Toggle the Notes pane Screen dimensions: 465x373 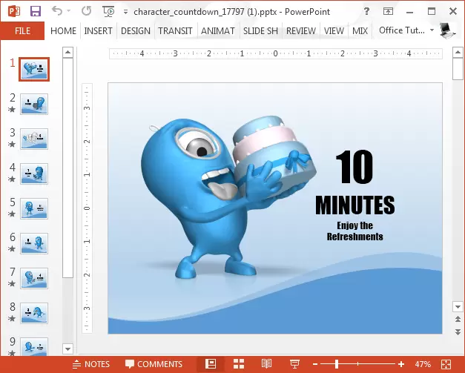(90, 364)
